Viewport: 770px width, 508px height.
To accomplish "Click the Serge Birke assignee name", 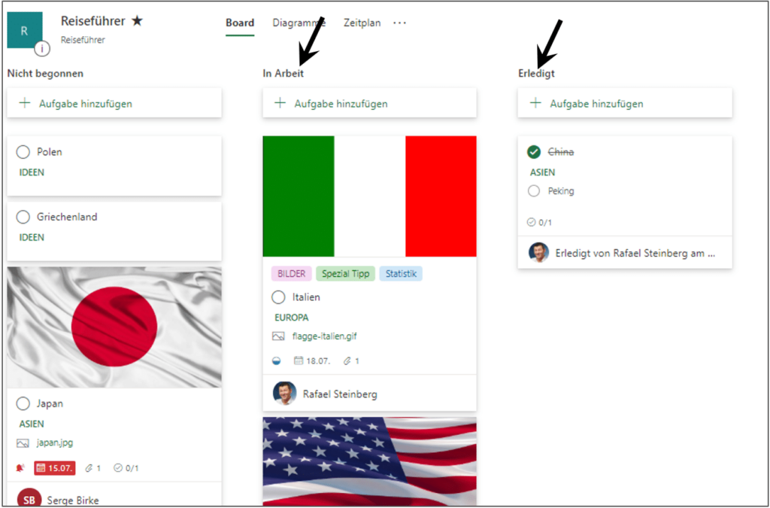I will click(x=73, y=500).
